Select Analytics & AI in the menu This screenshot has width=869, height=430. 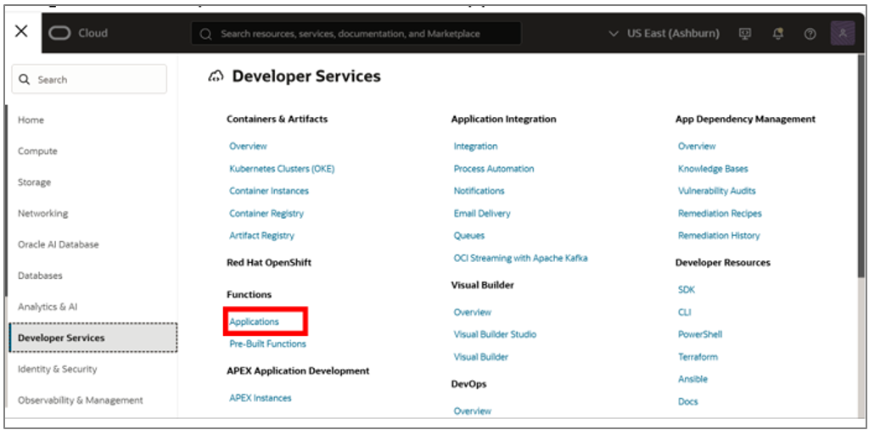48,306
